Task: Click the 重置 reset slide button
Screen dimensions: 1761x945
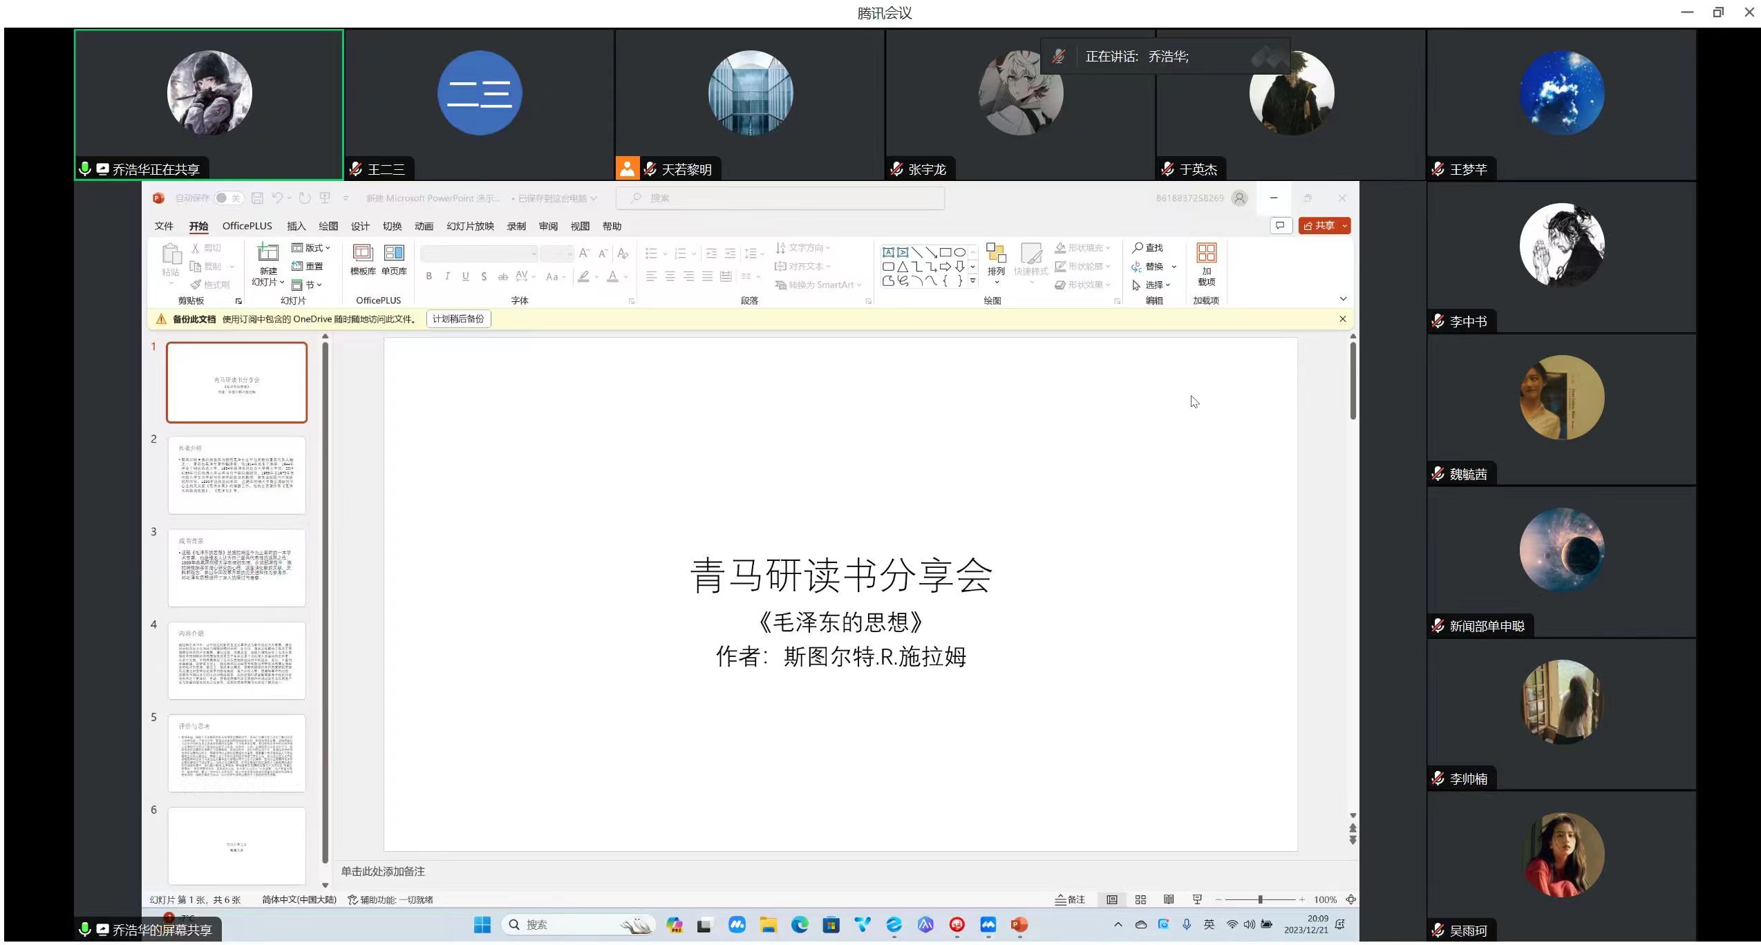Action: pyautogui.click(x=308, y=266)
